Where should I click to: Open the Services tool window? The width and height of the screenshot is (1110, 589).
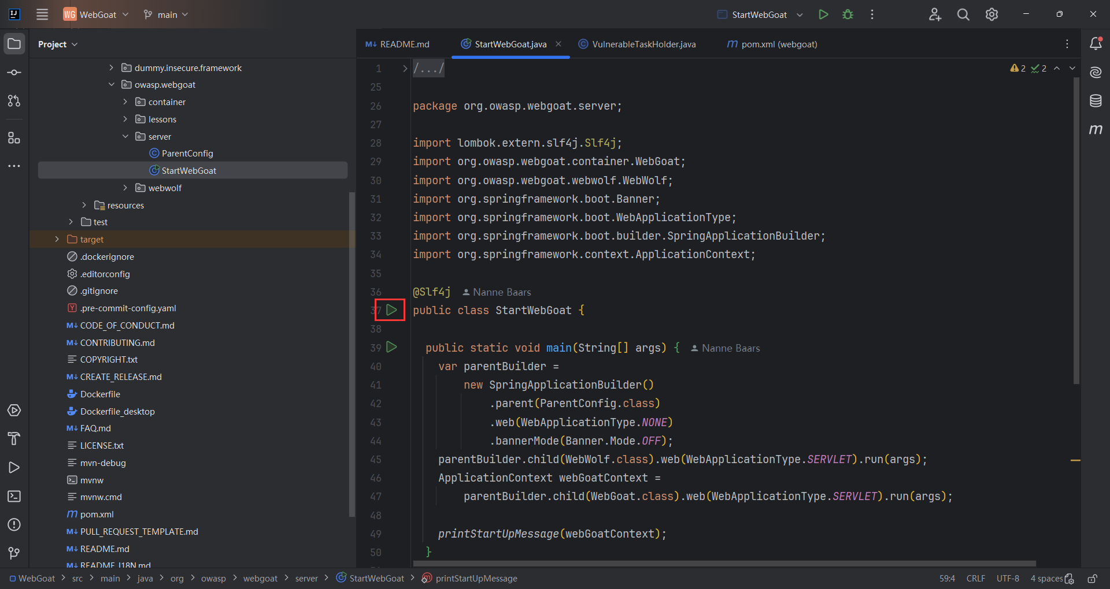click(14, 411)
